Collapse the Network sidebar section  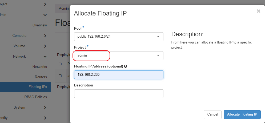coord(45,57)
